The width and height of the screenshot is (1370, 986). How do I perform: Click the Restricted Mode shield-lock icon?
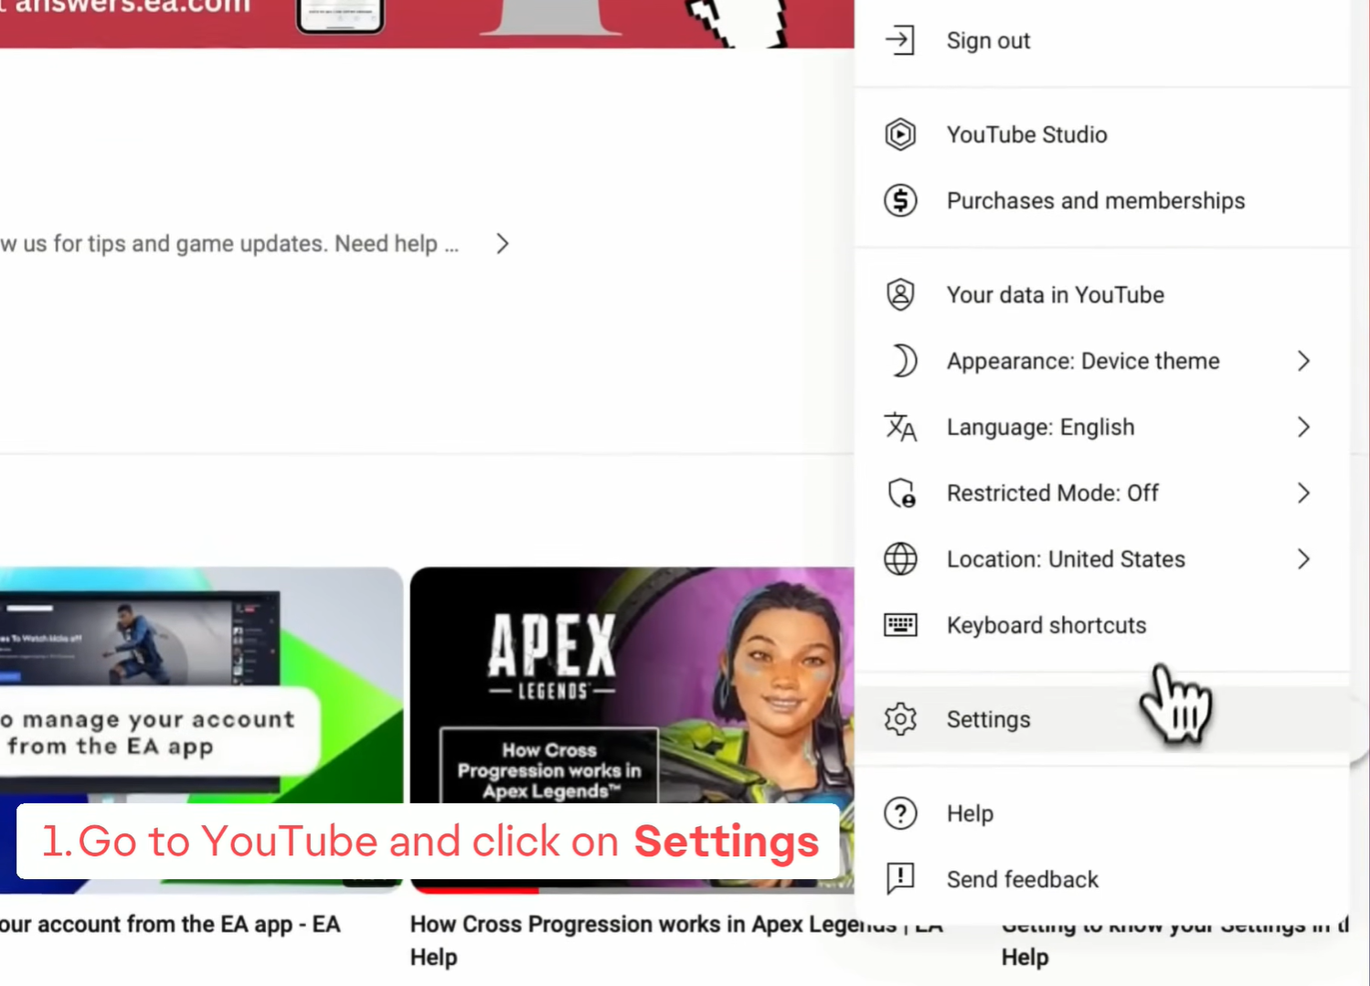coord(901,493)
